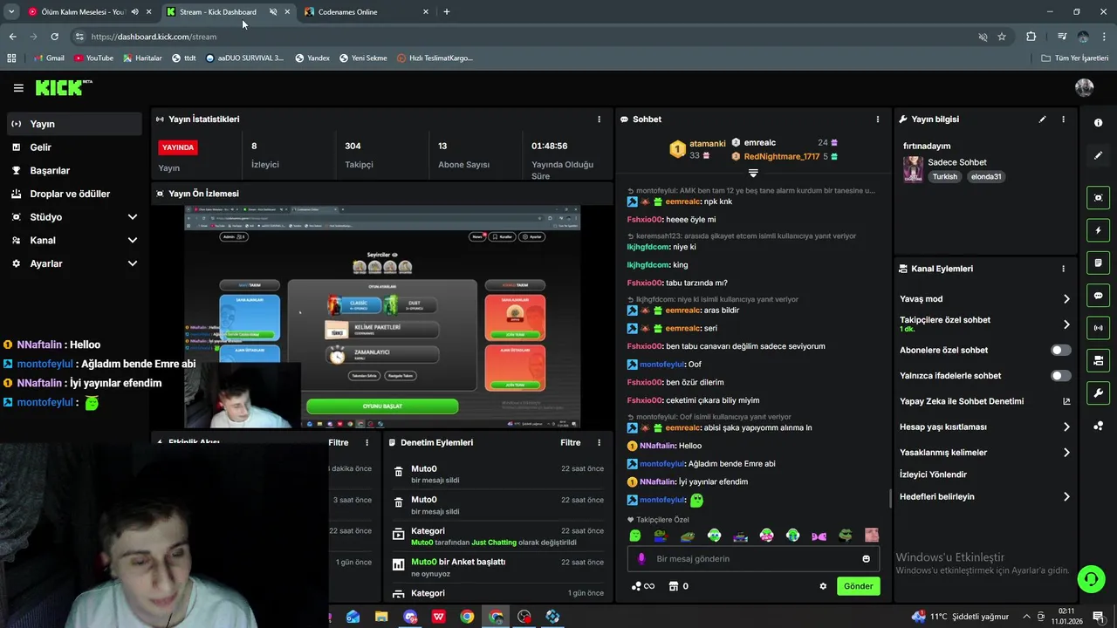Click the shop icon below message box
Image resolution: width=1117 pixels, height=628 pixels.
(674, 586)
